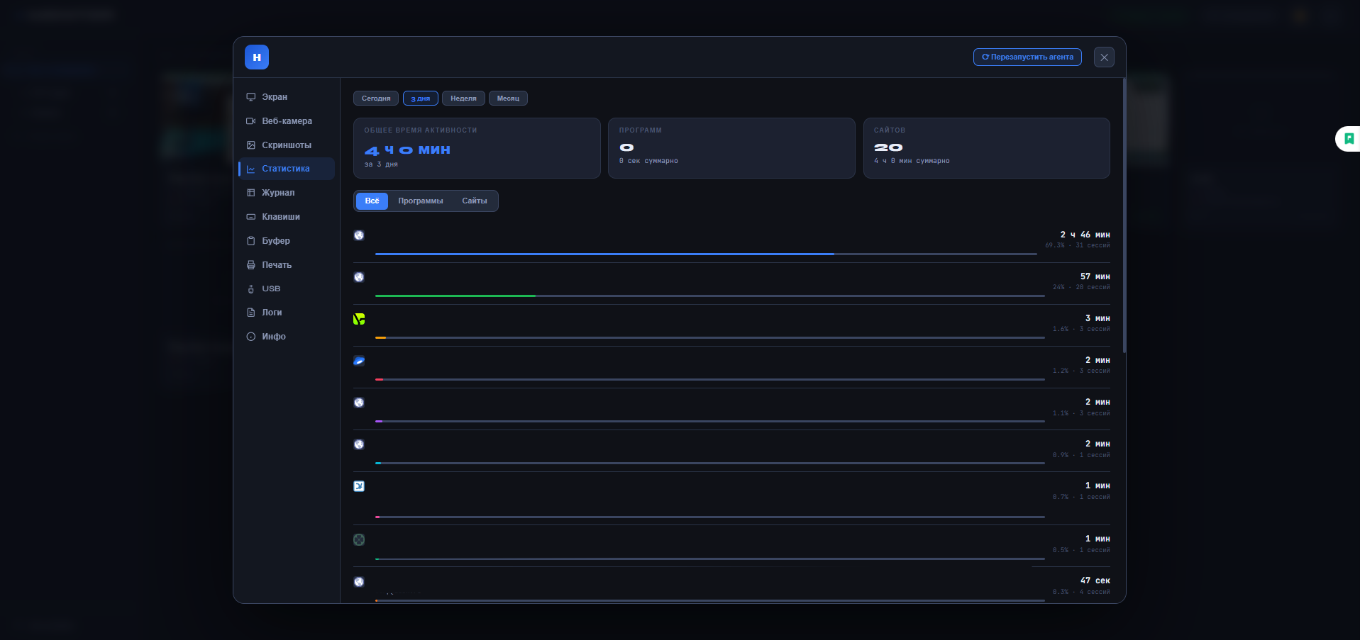Click the vertical scrollbar of the statistics list
The image size is (1360, 640).
pos(1124,215)
